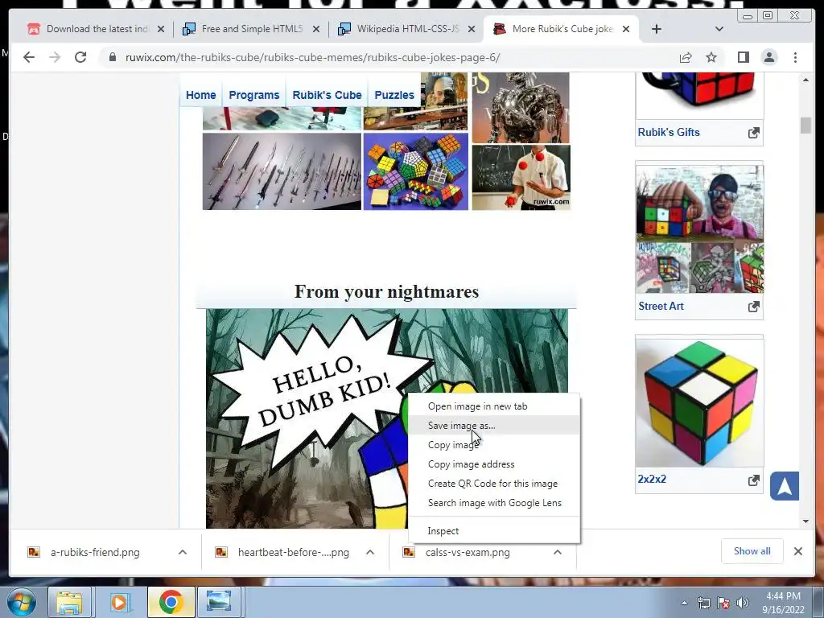Close the Wikipedia HTML-CSS-JS tab
The image size is (824, 618).
[472, 29]
